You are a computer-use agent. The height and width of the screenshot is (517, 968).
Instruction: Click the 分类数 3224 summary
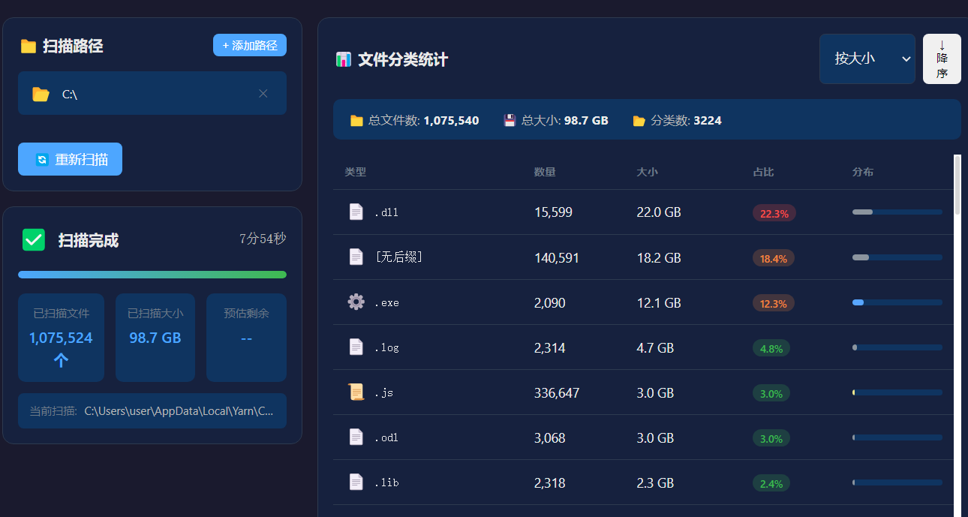pos(678,120)
